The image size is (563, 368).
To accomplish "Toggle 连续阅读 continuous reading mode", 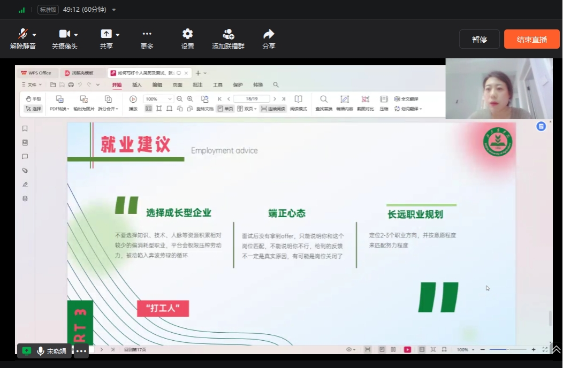I will tap(273, 109).
